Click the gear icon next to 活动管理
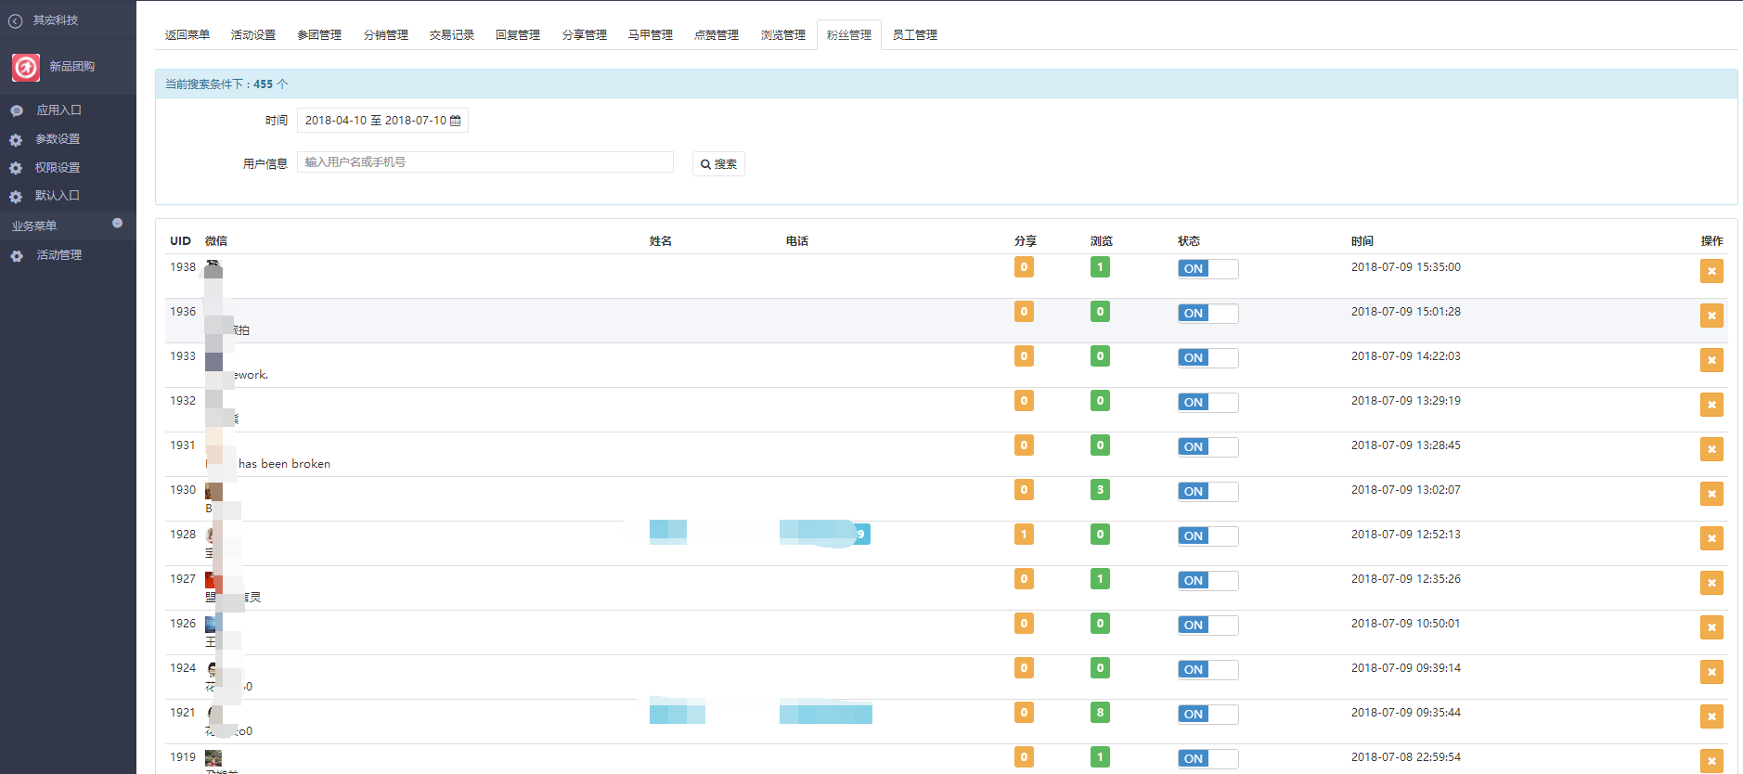Image resolution: width=1743 pixels, height=774 pixels. (17, 256)
